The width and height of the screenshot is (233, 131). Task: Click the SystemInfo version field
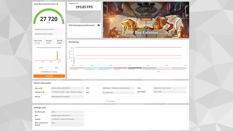click(x=170, y=92)
